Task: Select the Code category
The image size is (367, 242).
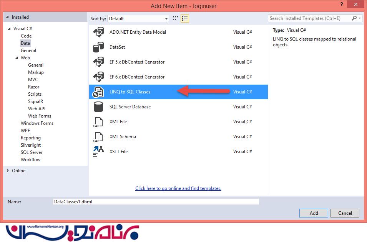Action: [x=26, y=36]
